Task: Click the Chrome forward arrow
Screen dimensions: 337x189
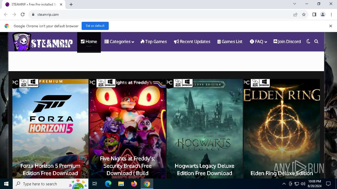Action: coord(14,14)
